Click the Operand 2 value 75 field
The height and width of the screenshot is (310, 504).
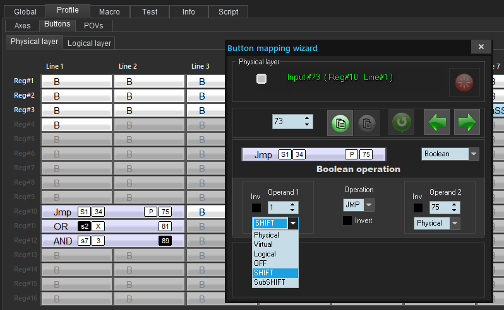click(440, 207)
